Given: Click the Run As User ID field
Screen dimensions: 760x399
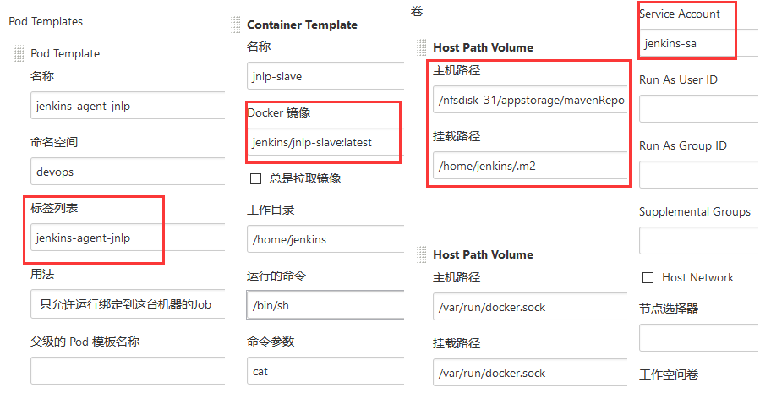Looking at the screenshot, I should tap(699, 108).
